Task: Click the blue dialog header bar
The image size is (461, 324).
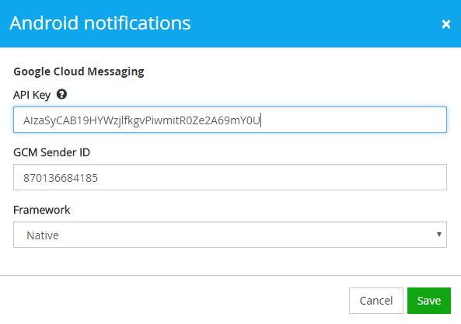Action: tap(294, 23)
